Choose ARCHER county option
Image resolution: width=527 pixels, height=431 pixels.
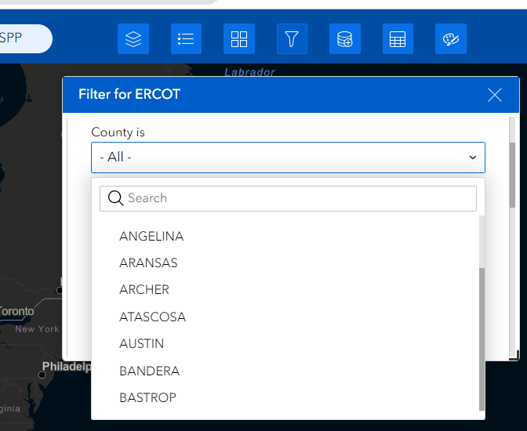pyautogui.click(x=144, y=289)
